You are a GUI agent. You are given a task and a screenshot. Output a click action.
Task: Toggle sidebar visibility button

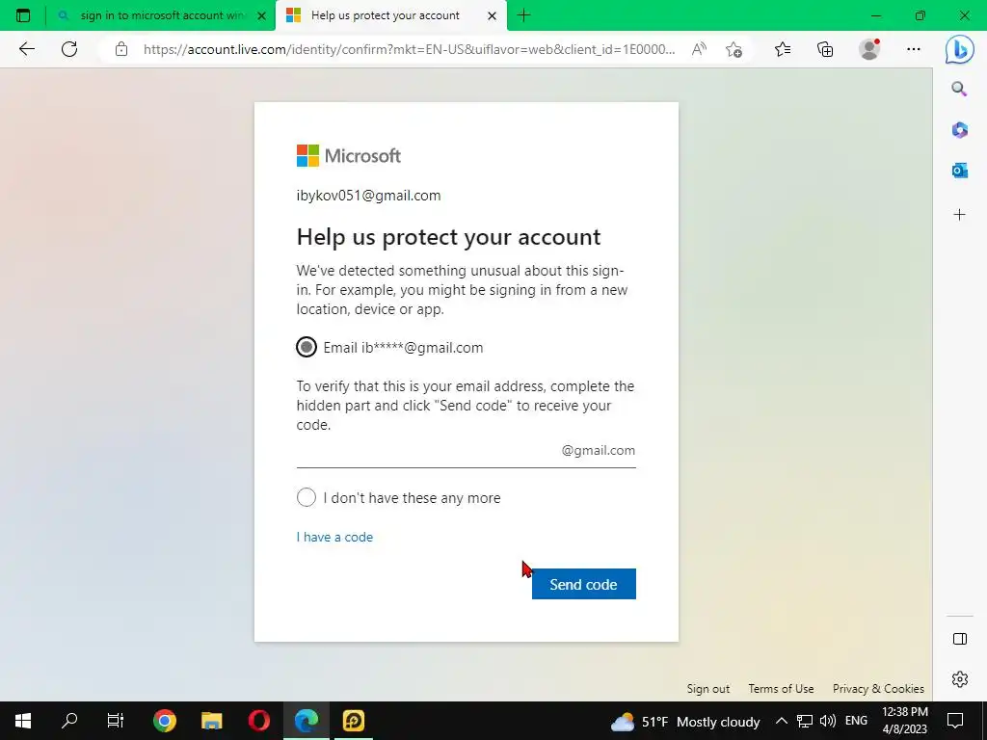pos(960,639)
